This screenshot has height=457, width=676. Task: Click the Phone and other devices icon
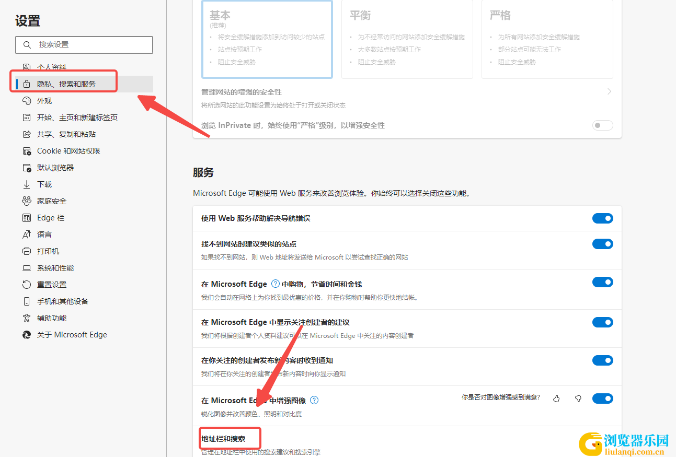[27, 301]
